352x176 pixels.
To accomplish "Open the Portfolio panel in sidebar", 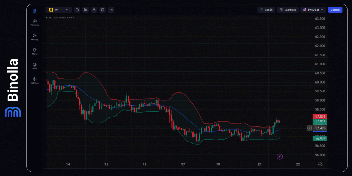I will pyautogui.click(x=34, y=23).
